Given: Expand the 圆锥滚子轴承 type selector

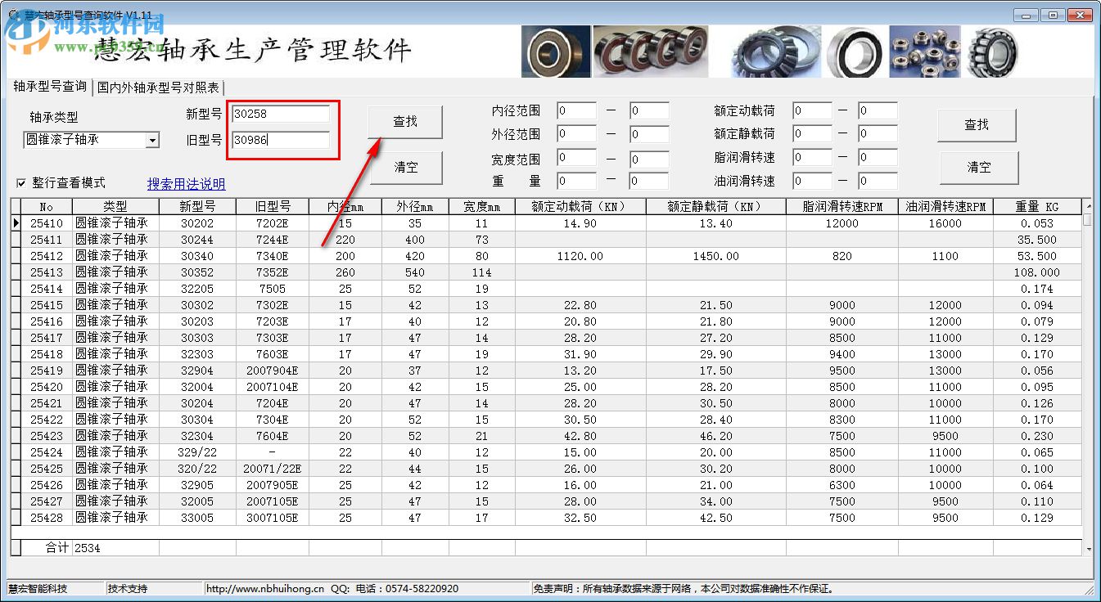Looking at the screenshot, I should (x=90, y=140).
